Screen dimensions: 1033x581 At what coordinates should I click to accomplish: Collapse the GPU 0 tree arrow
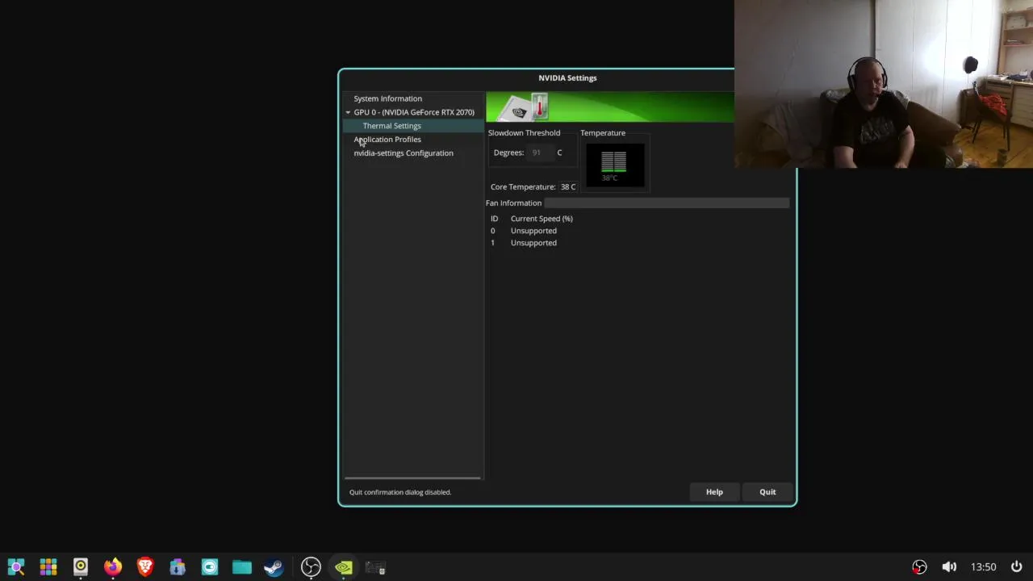pyautogui.click(x=348, y=112)
